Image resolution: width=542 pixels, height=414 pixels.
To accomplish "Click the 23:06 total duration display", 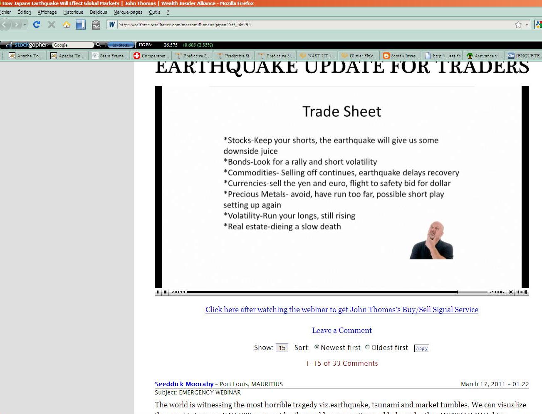I will pos(497,292).
